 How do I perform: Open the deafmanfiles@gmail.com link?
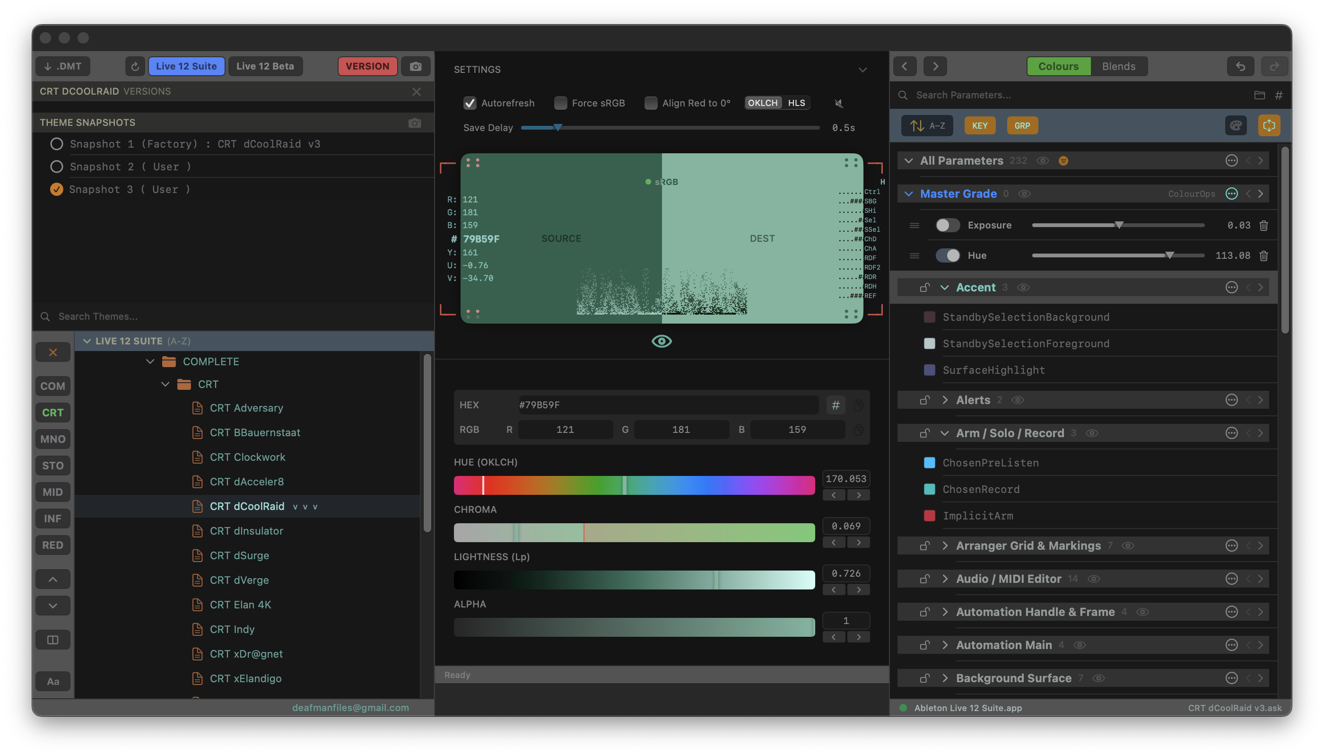point(350,708)
